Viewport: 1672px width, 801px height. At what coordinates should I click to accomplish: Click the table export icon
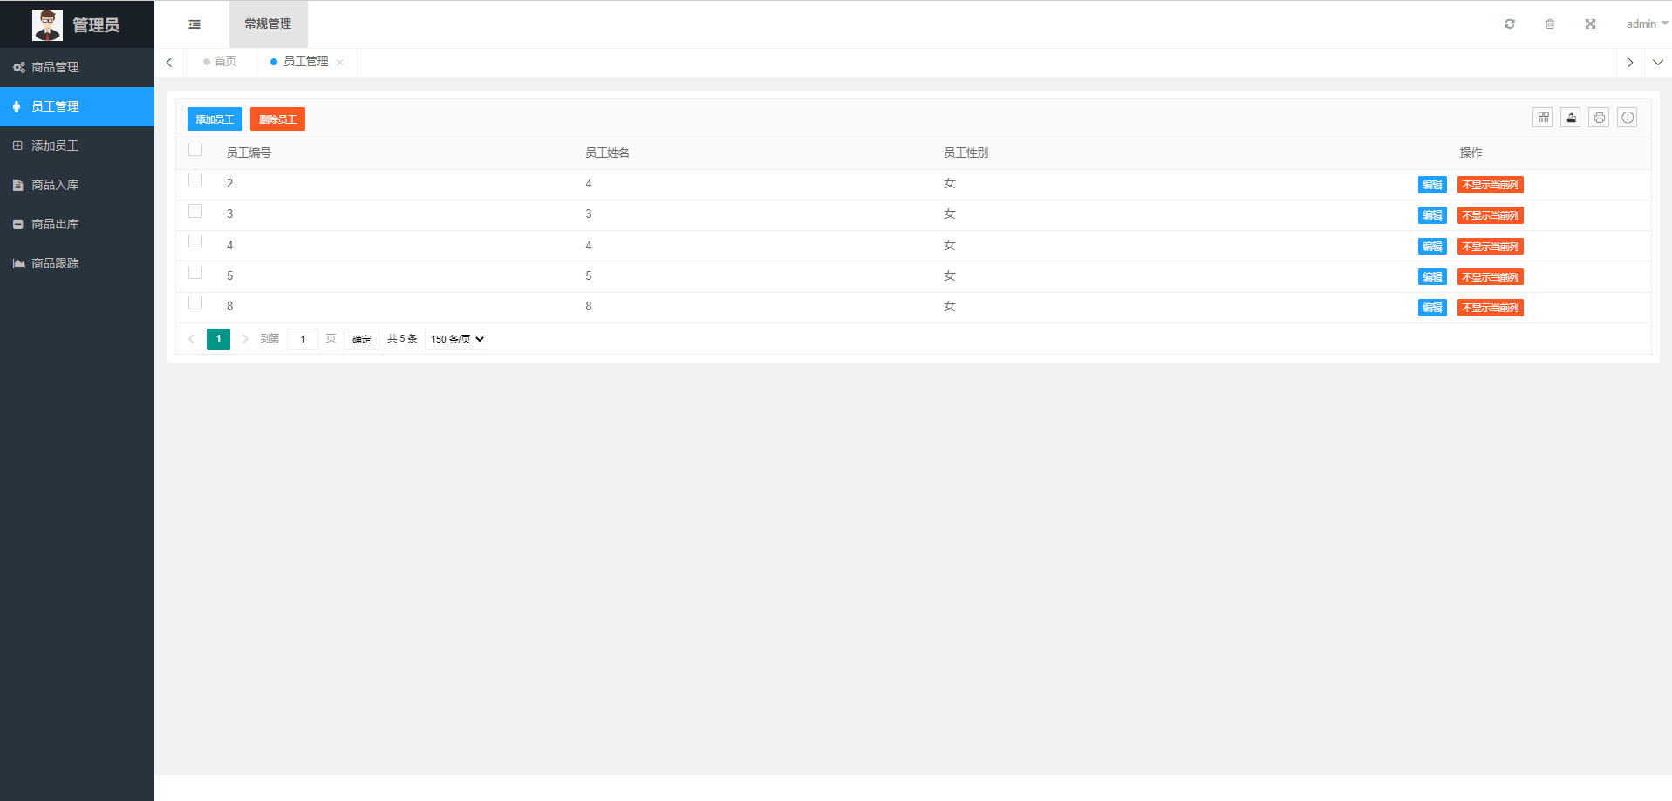(x=1571, y=118)
